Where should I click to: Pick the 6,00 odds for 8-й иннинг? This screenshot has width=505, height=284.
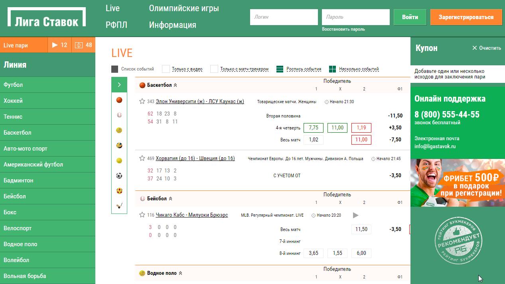coord(361,253)
